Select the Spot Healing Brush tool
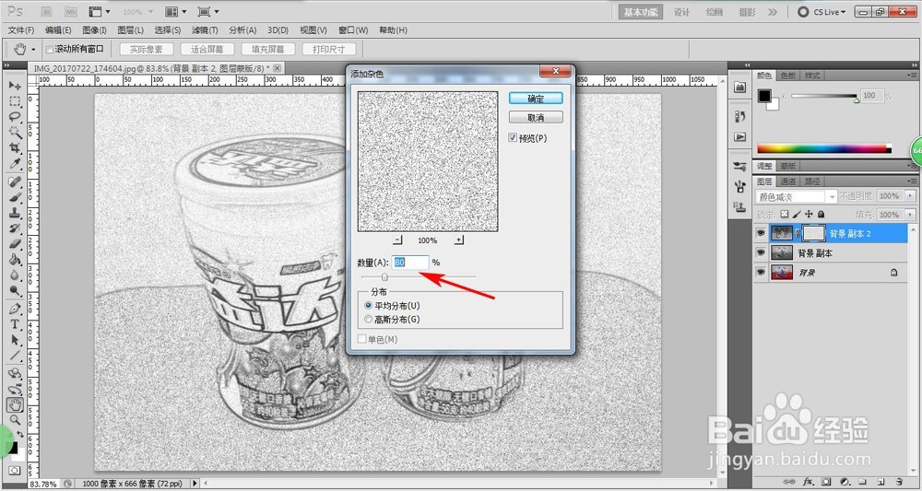 pos(15,182)
